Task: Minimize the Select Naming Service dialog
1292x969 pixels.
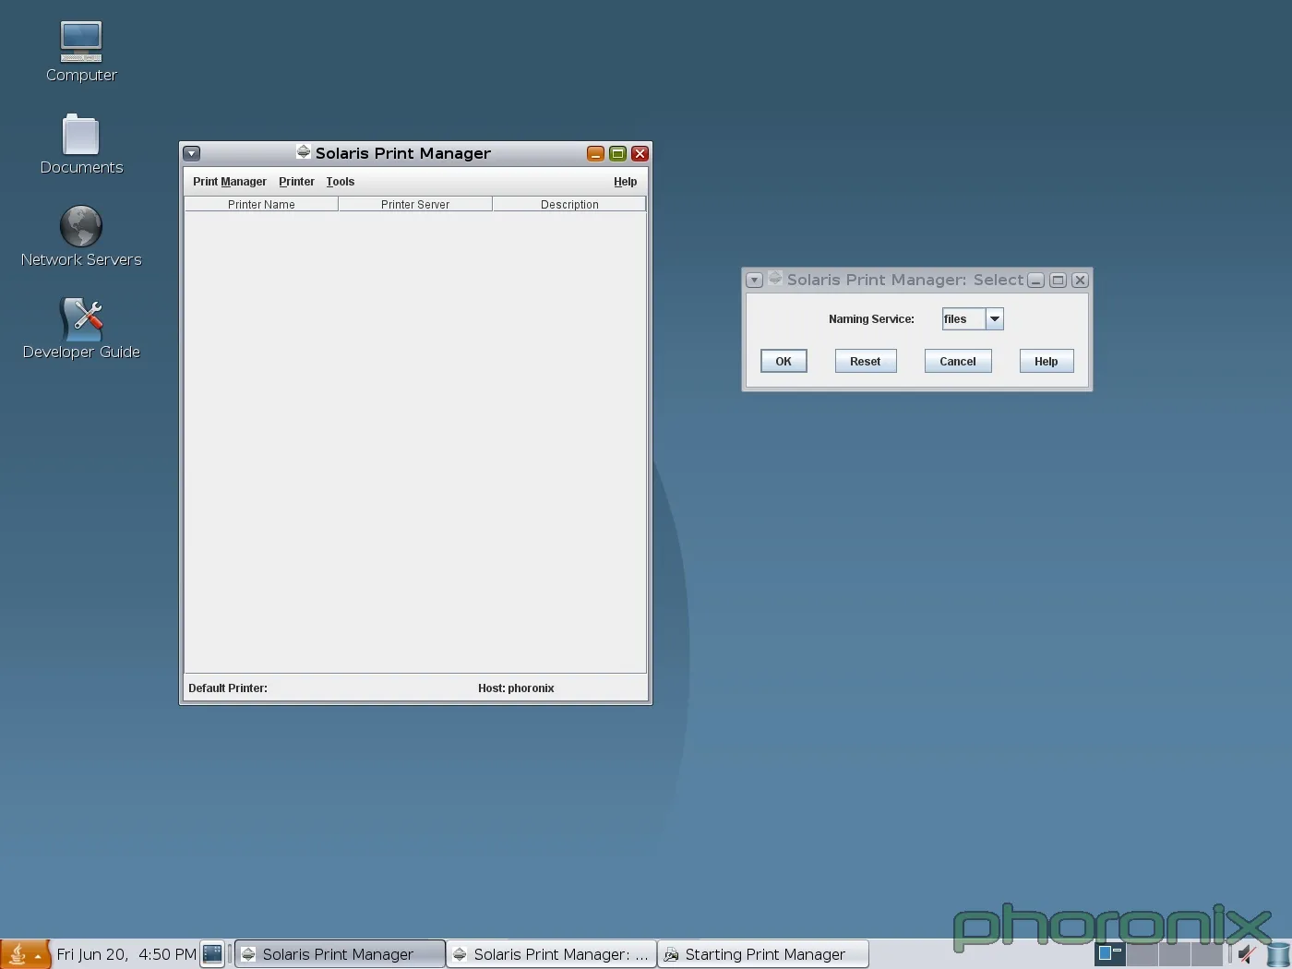Action: (1035, 280)
